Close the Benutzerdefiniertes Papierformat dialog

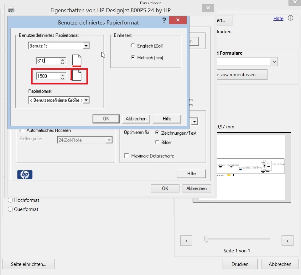pyautogui.click(x=178, y=20)
